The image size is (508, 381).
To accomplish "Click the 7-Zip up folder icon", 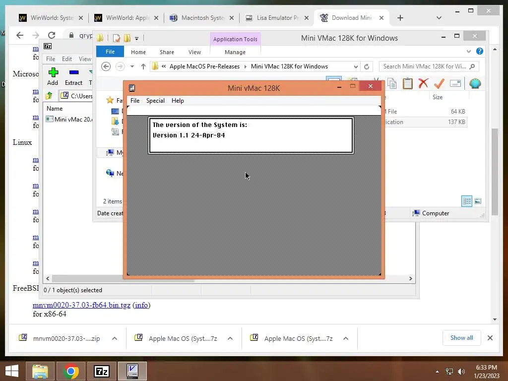I will click(x=49, y=96).
